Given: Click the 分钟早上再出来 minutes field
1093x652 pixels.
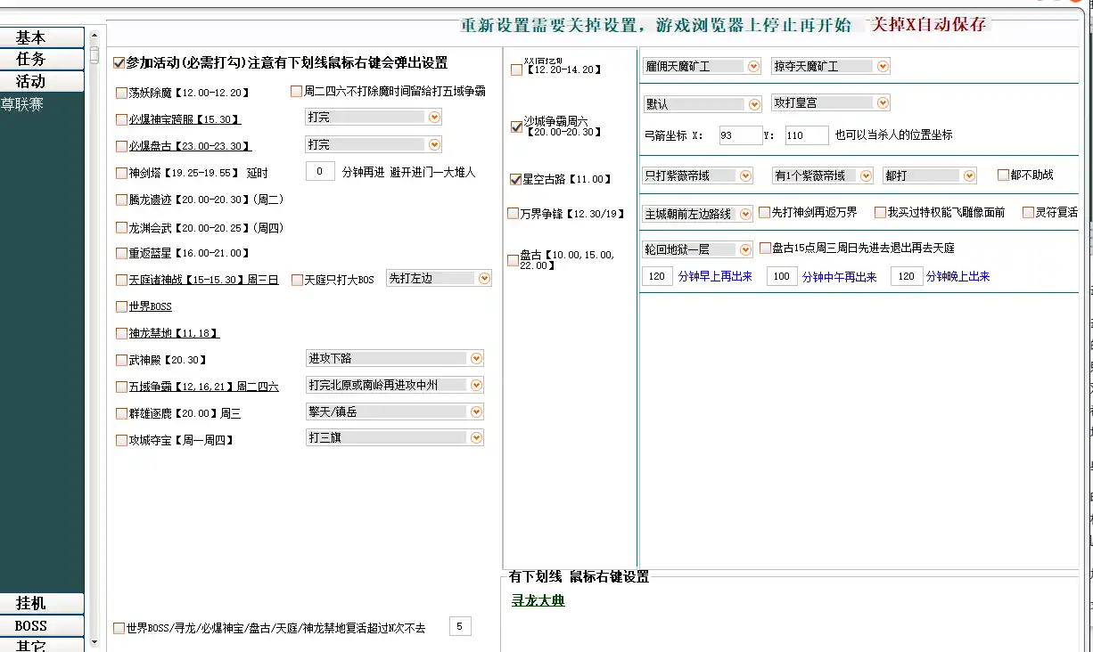Looking at the screenshot, I should (657, 276).
